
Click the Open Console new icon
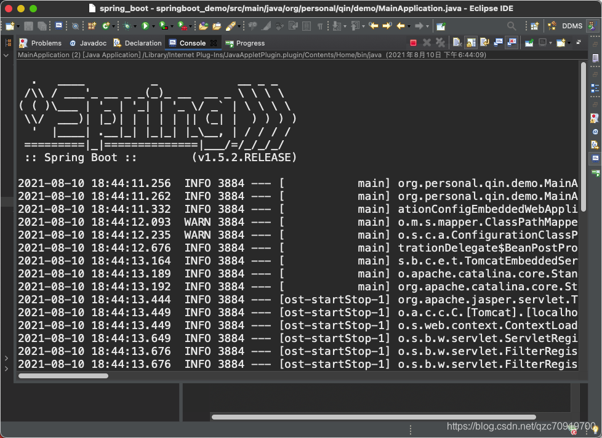tap(561, 42)
